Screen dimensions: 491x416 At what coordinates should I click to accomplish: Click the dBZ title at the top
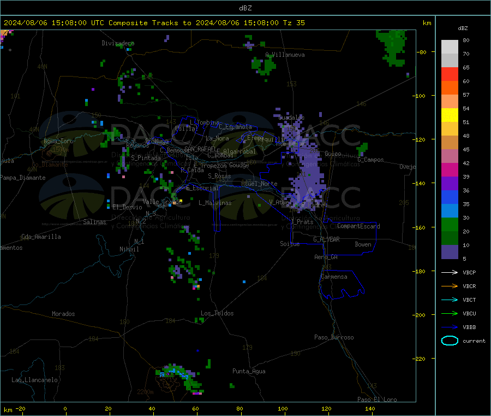pos(245,8)
